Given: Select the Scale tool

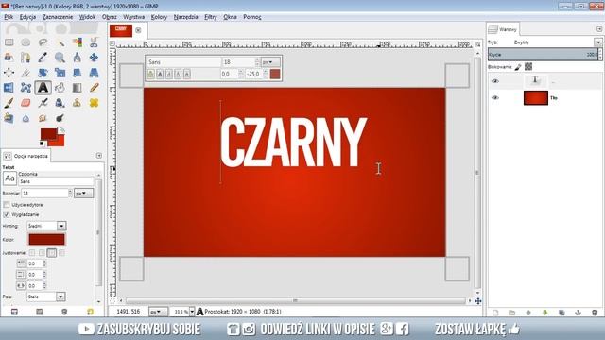Looking at the screenshot, I should [60, 73].
